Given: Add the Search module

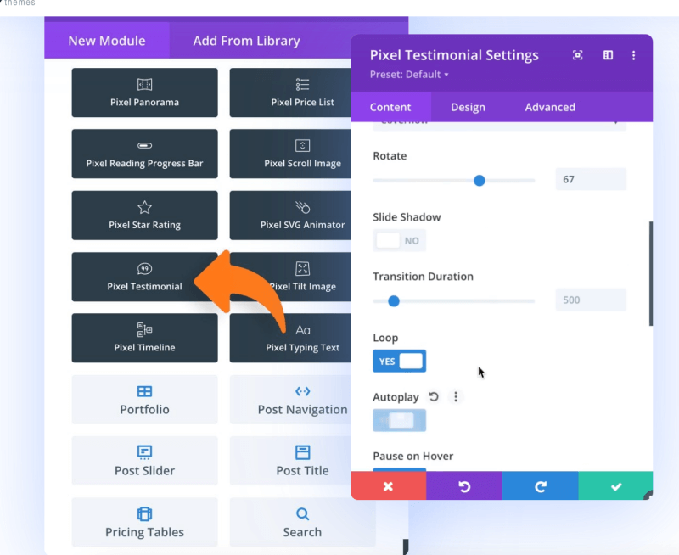Looking at the screenshot, I should click(x=303, y=522).
